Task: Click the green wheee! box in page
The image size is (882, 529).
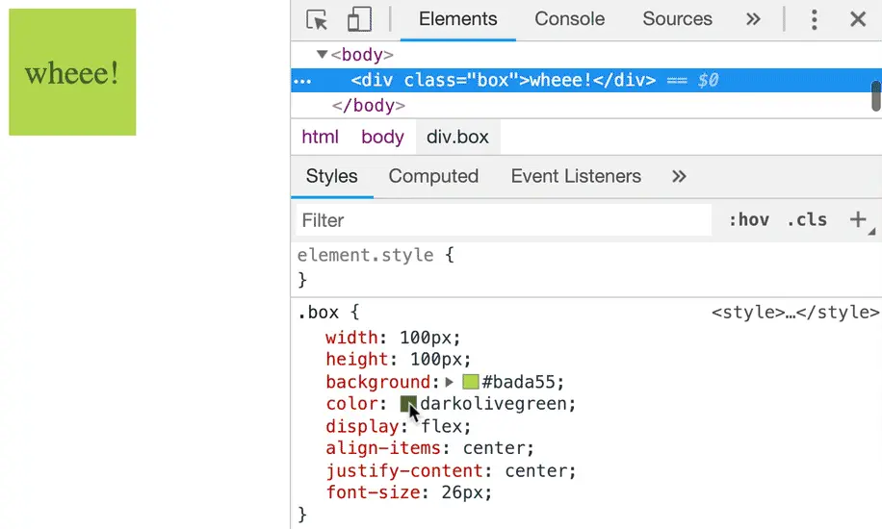Action: coord(72,72)
